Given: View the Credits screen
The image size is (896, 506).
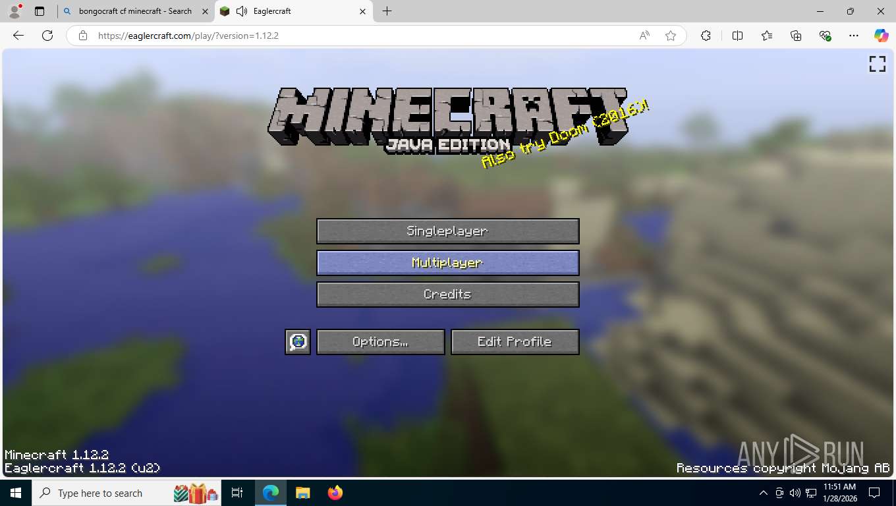Looking at the screenshot, I should (x=448, y=295).
